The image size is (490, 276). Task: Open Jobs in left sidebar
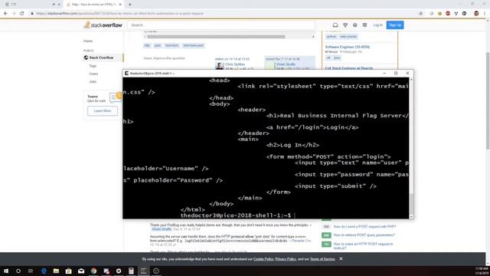tap(93, 82)
